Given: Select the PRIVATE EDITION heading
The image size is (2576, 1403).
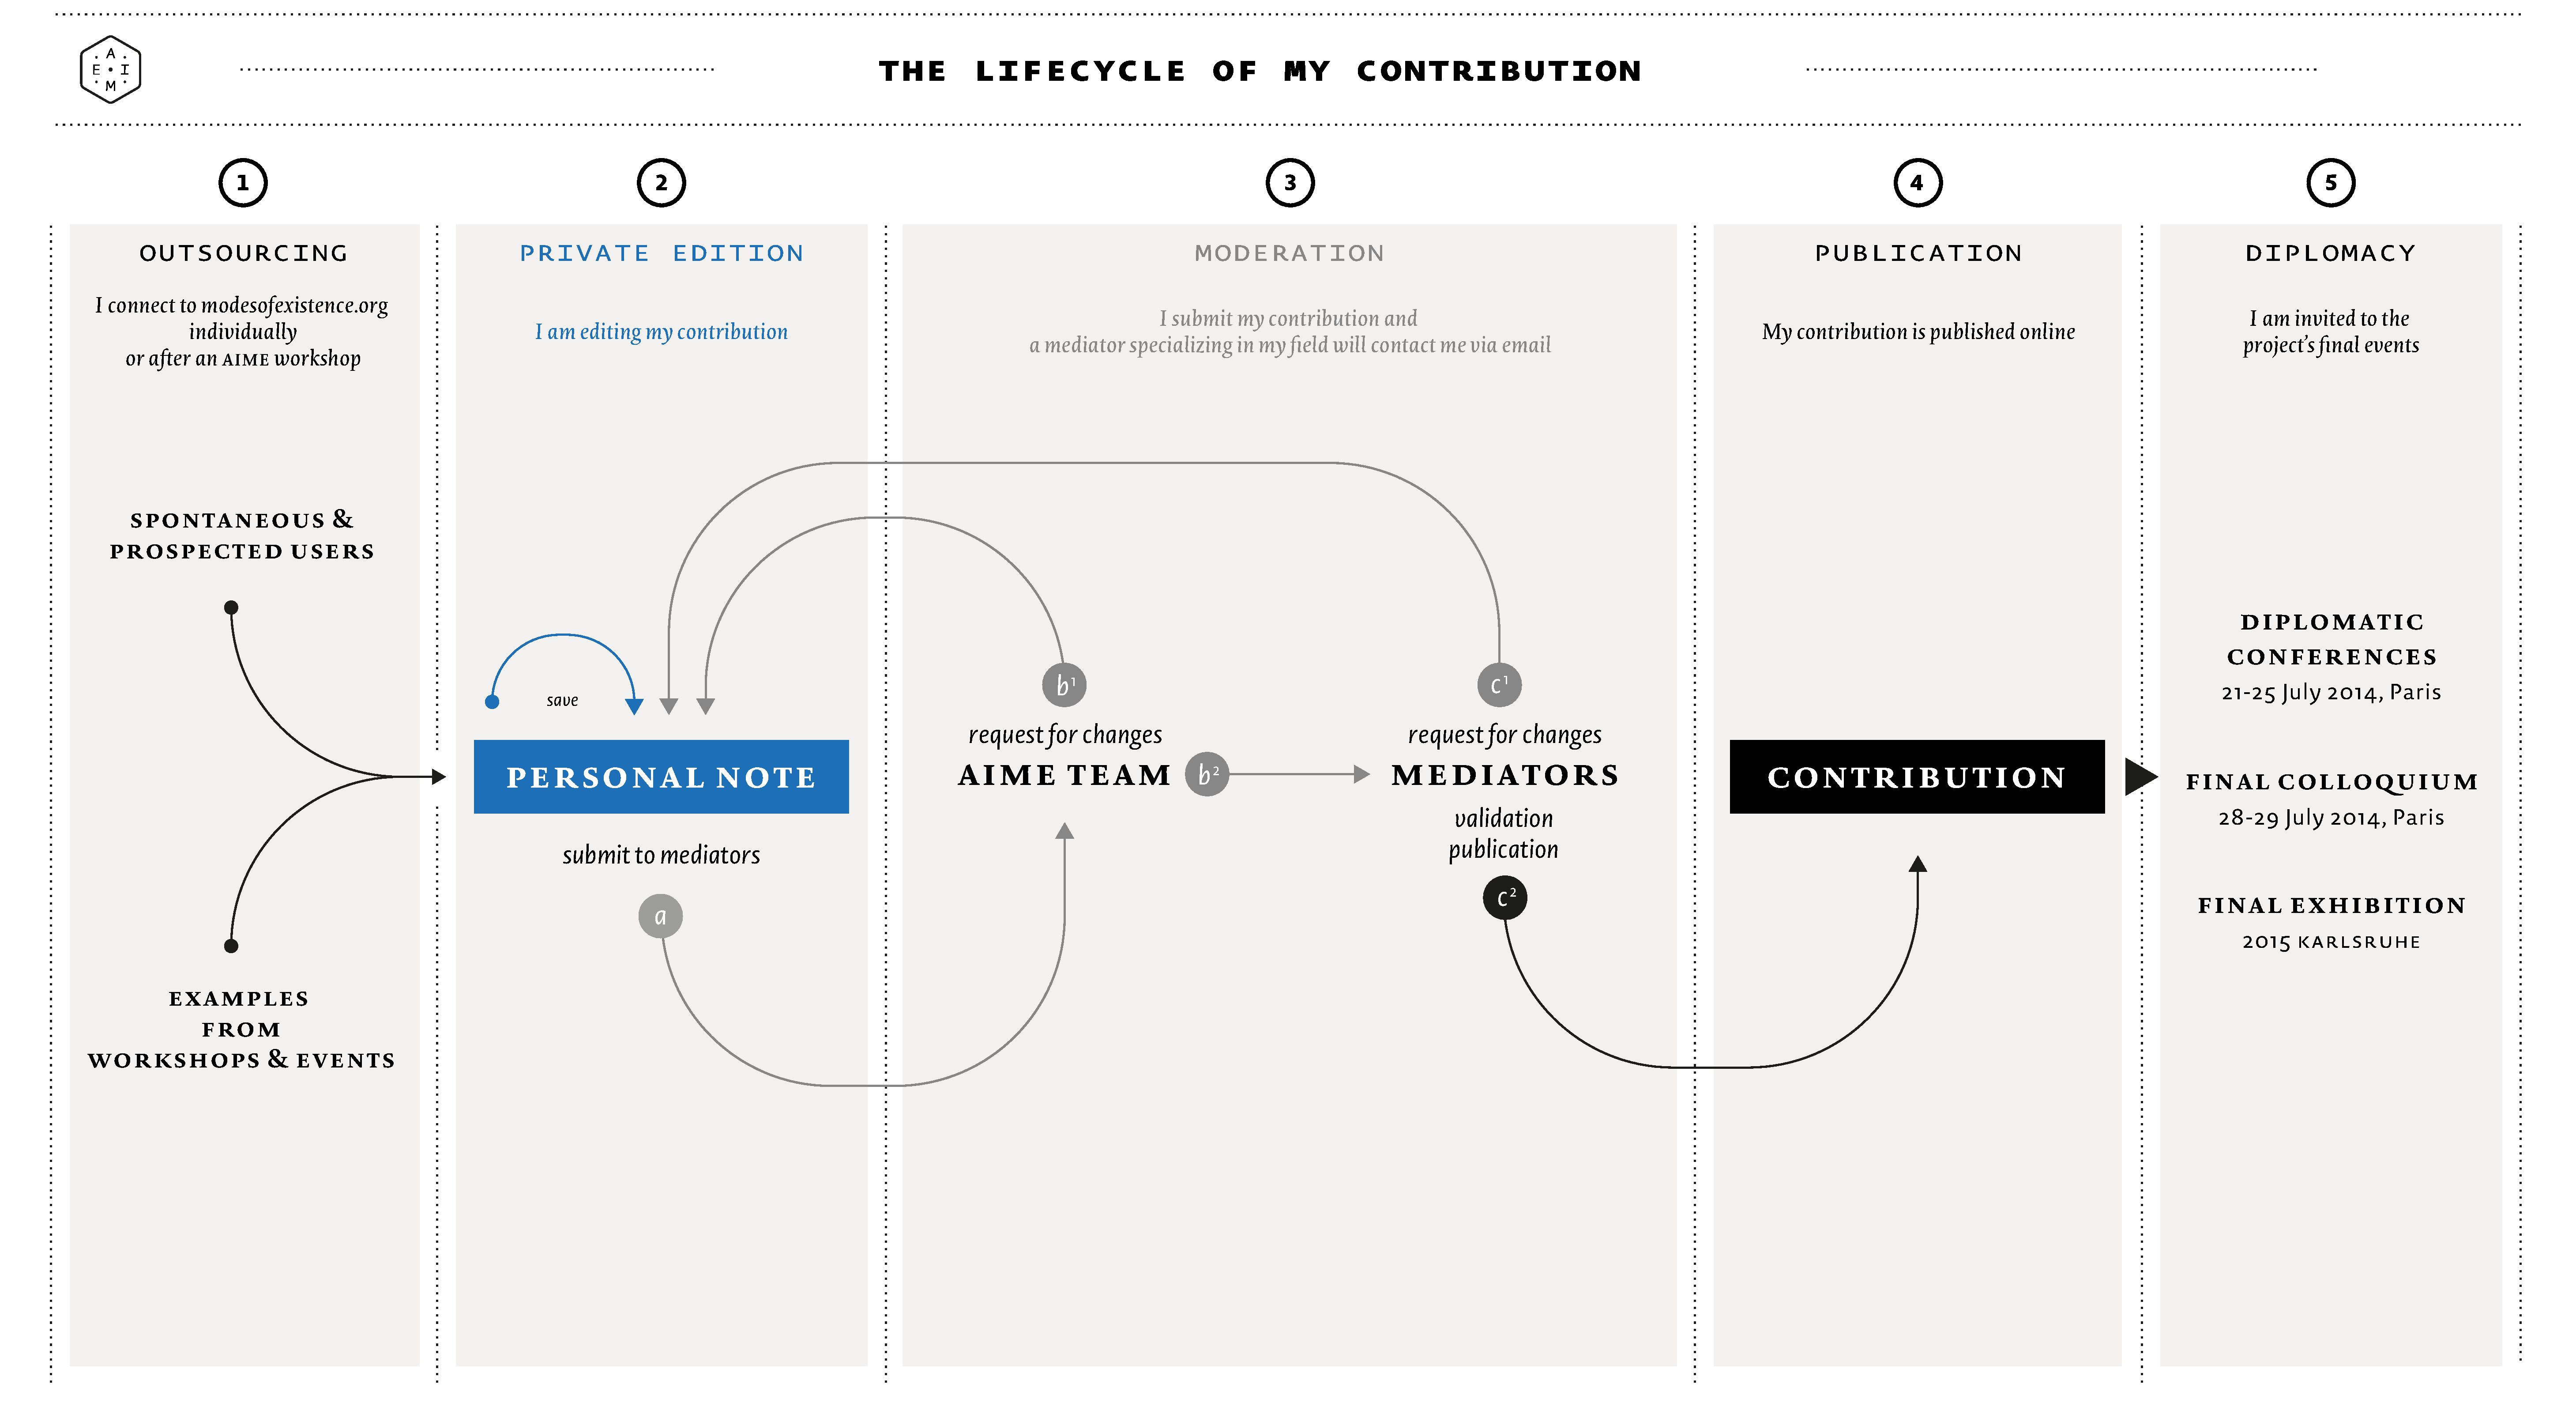Looking at the screenshot, I should click(661, 253).
